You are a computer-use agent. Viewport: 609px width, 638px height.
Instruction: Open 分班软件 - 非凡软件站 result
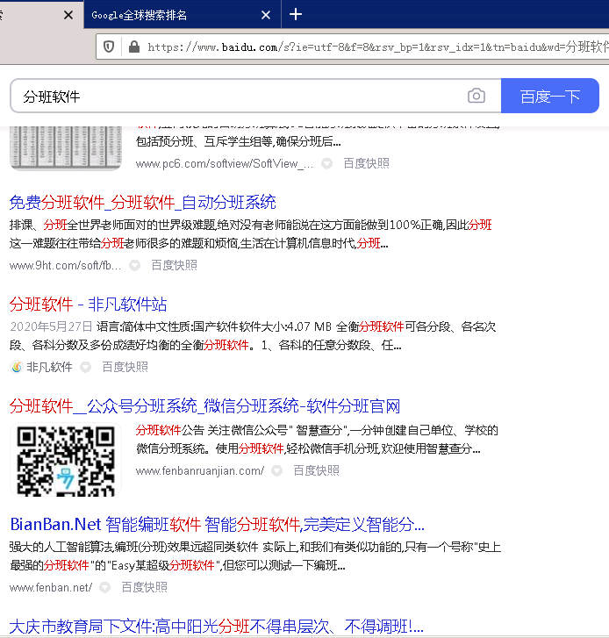89,304
